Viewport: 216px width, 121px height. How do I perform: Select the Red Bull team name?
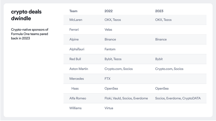[x=75, y=59]
